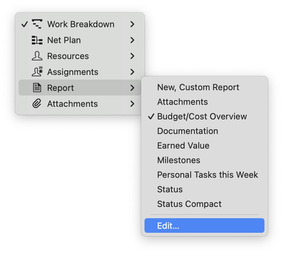The image size is (283, 254).
Task: Expand the Attachments submenu chevron
Action: [x=132, y=103]
